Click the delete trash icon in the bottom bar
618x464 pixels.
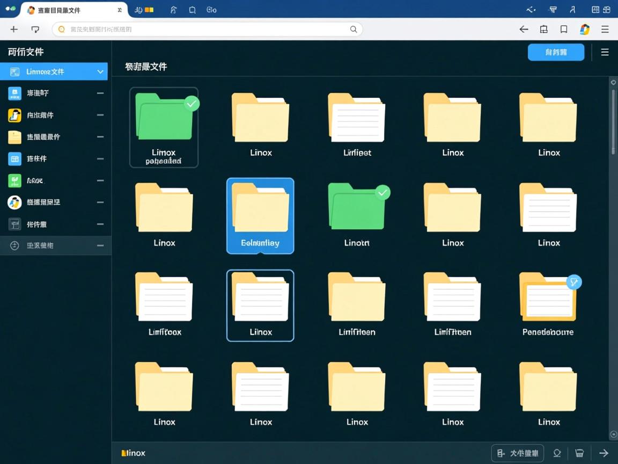[580, 453]
